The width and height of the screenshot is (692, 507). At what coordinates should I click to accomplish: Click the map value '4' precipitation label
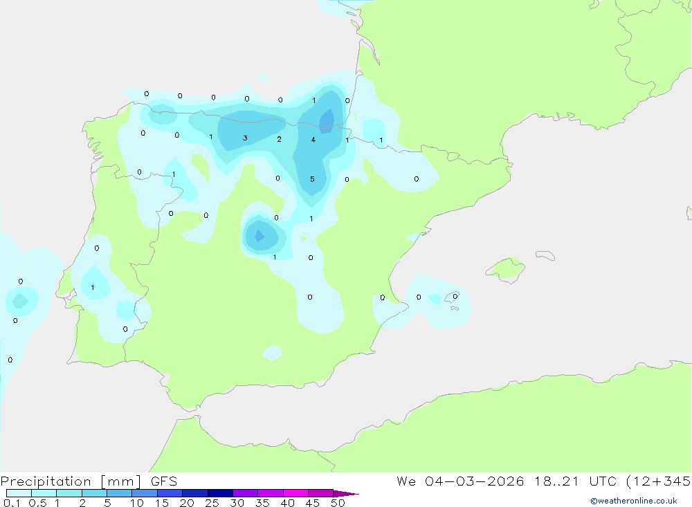click(x=313, y=140)
